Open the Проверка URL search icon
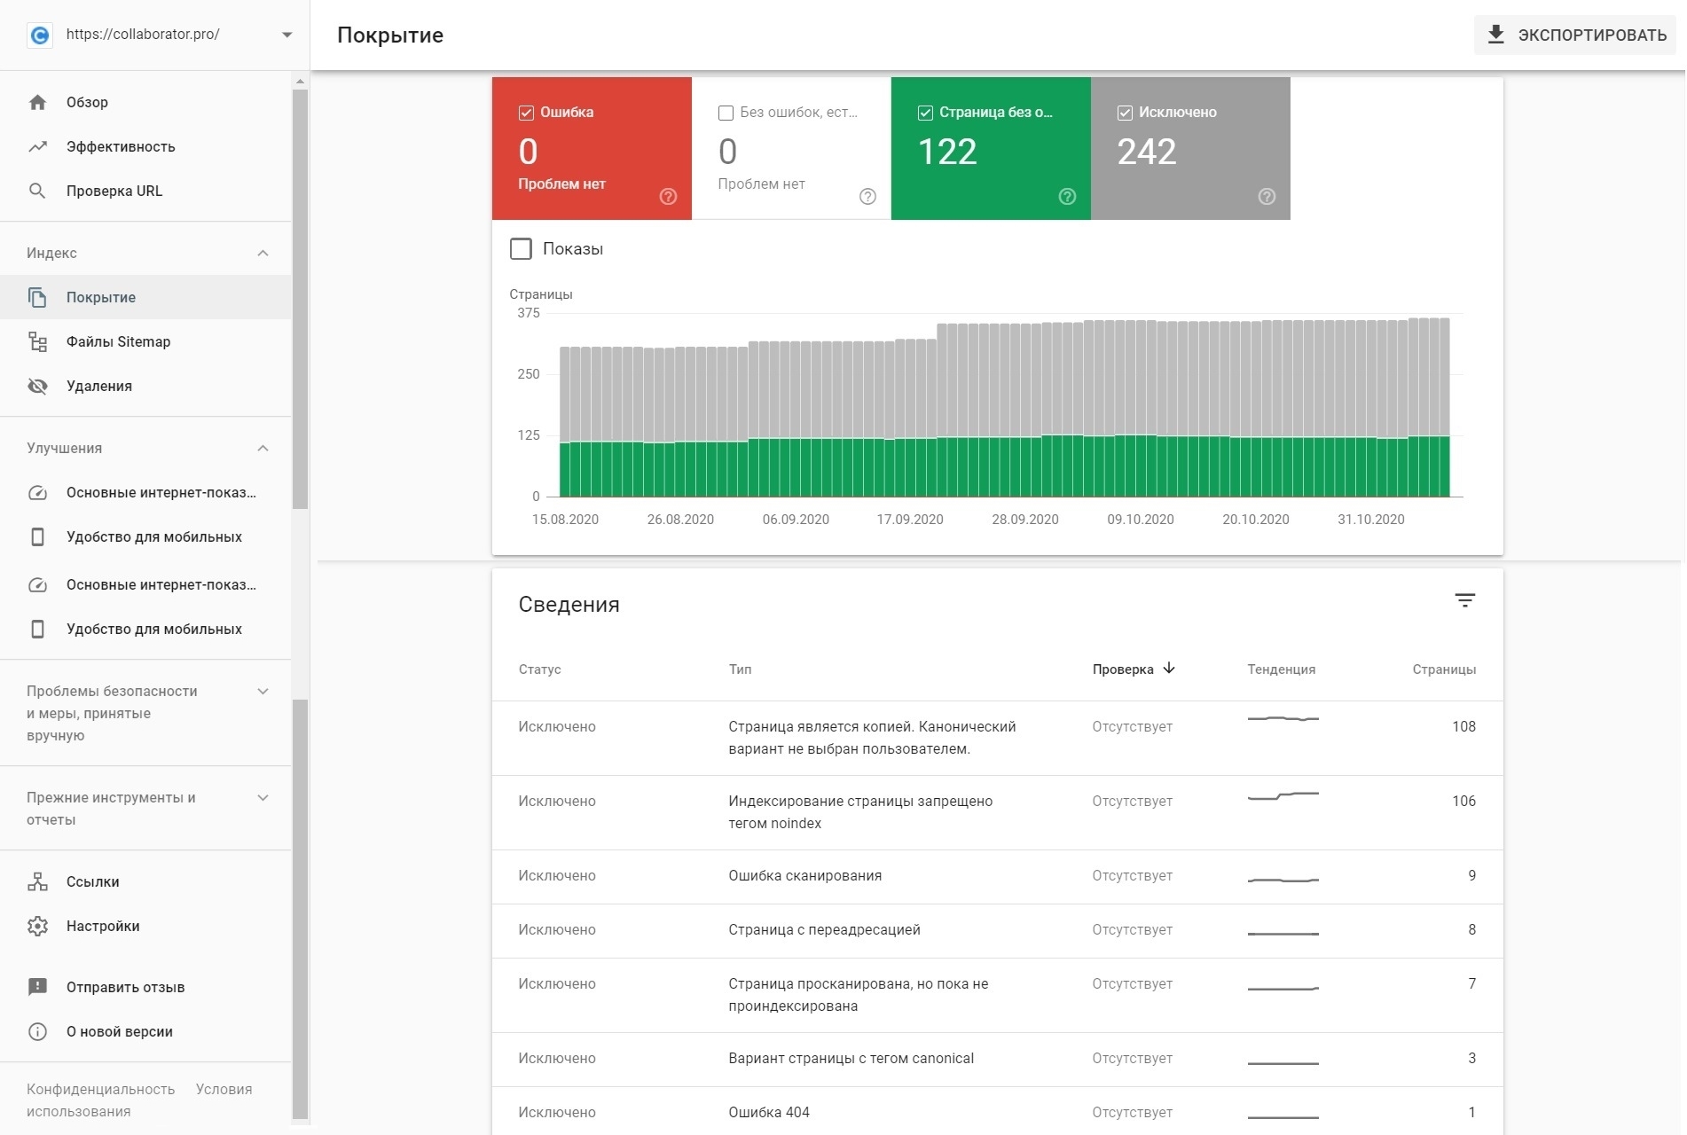 38,191
